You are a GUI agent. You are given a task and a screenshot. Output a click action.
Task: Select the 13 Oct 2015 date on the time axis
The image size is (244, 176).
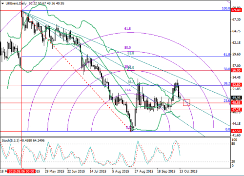188,171
